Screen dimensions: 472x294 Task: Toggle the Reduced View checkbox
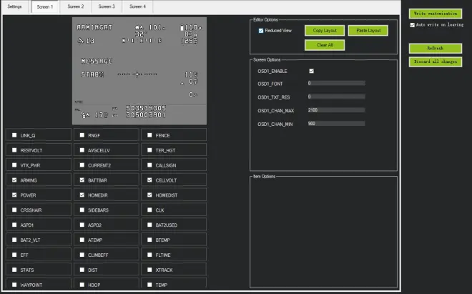261,31
